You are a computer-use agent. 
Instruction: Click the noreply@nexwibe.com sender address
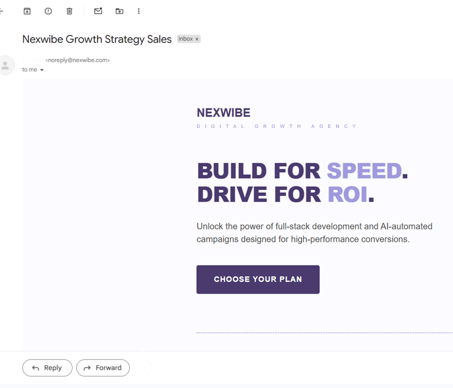click(x=77, y=60)
